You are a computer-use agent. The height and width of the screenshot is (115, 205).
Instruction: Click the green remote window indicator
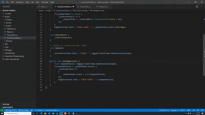[x=2, y=110]
